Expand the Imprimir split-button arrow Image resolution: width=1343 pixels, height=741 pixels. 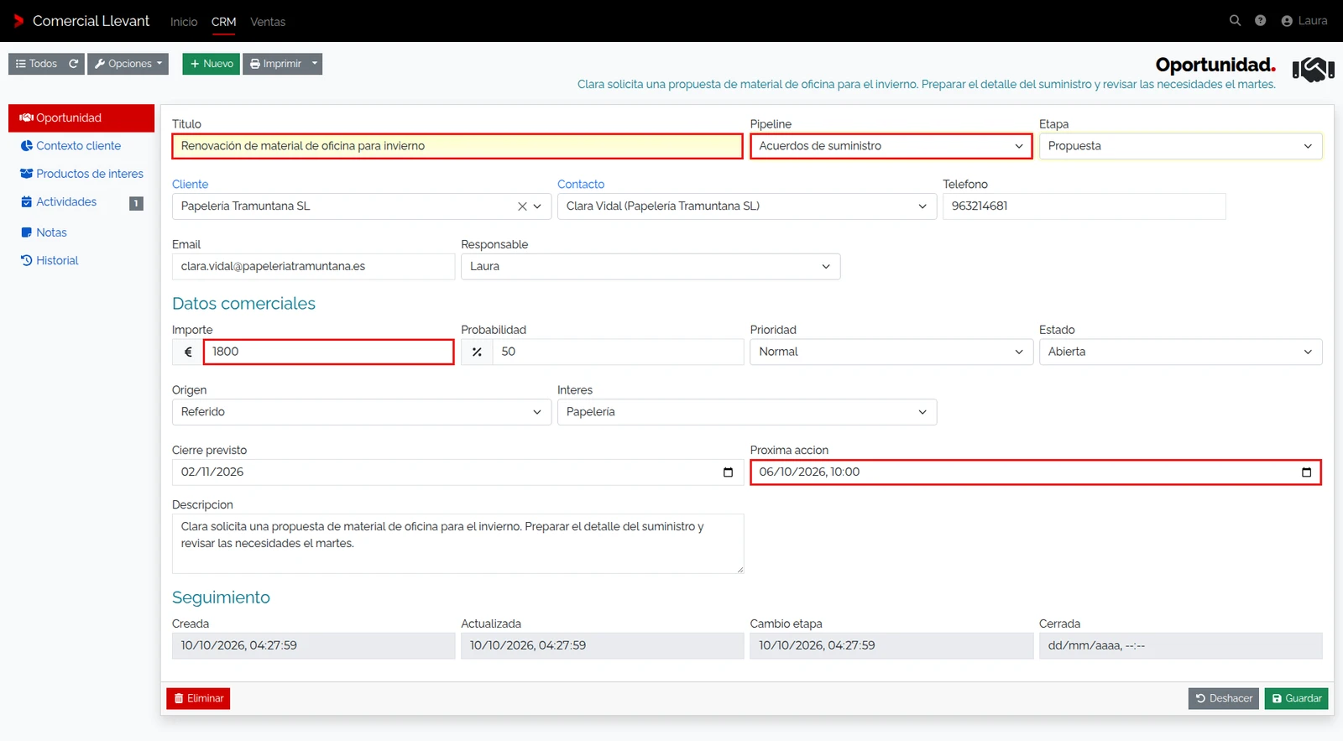tap(315, 64)
